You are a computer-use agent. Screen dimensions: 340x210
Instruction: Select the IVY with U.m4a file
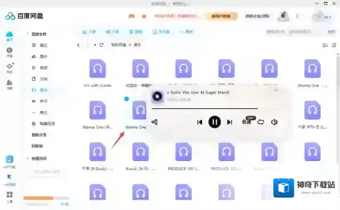pyautogui.click(x=98, y=73)
